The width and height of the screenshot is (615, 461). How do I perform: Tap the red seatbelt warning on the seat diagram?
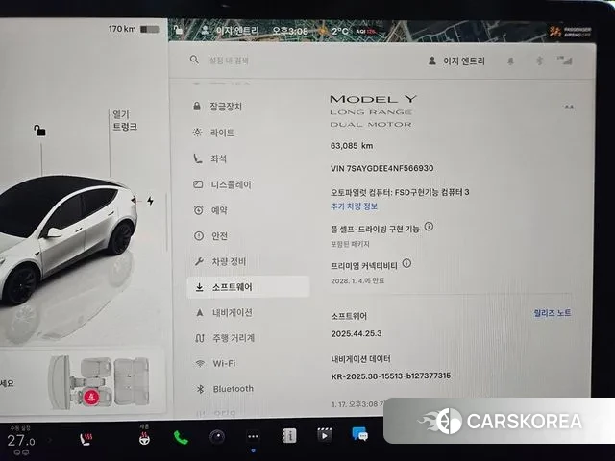click(x=91, y=397)
